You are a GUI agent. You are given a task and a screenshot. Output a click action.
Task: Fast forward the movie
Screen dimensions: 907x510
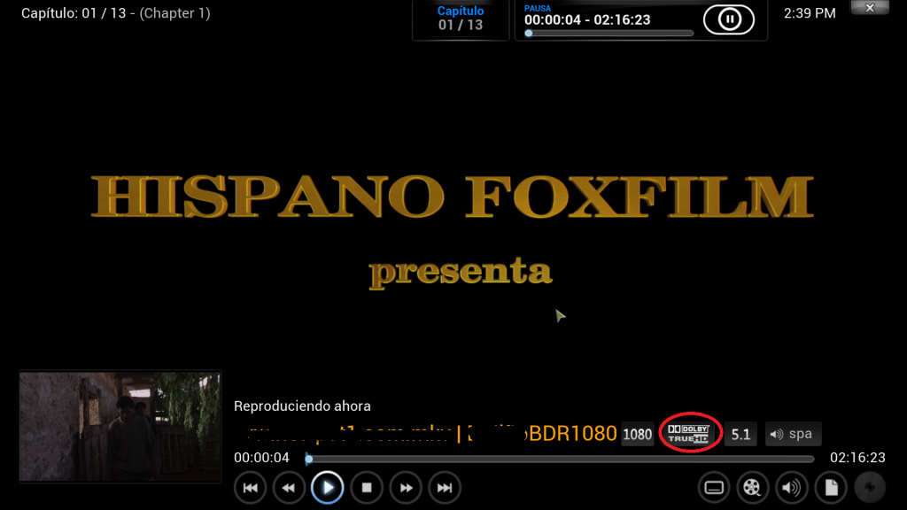[x=406, y=487]
